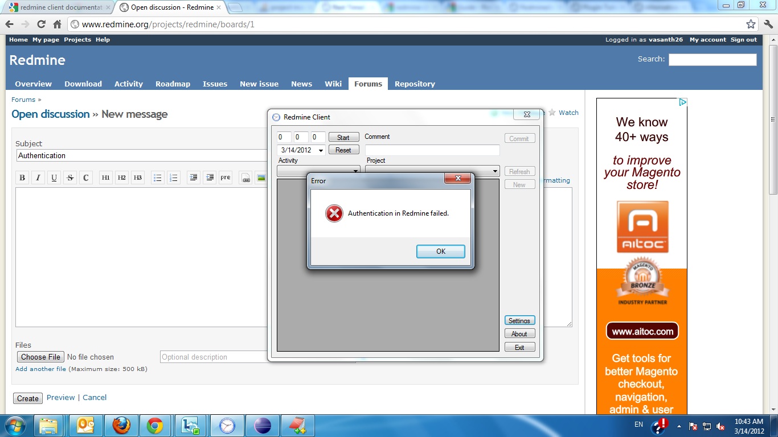Open Outlook from the taskbar
778x437 pixels.
86,426
